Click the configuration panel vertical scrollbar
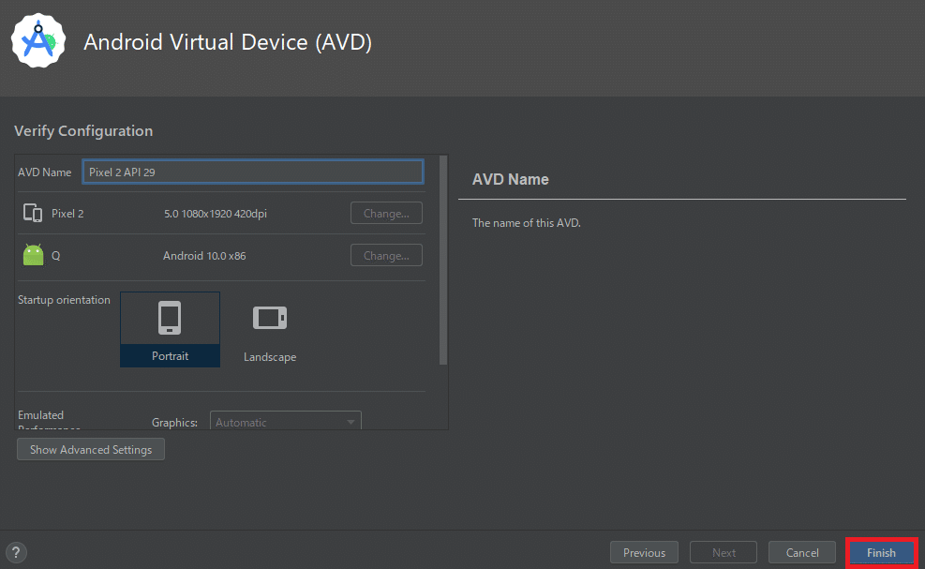This screenshot has width=925, height=569. [443, 262]
